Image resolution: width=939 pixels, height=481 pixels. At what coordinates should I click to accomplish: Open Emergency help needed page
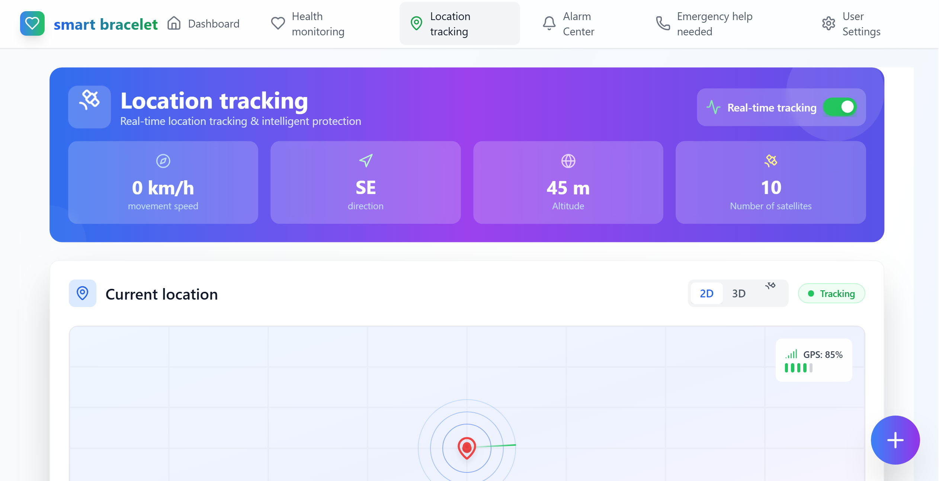[704, 23]
